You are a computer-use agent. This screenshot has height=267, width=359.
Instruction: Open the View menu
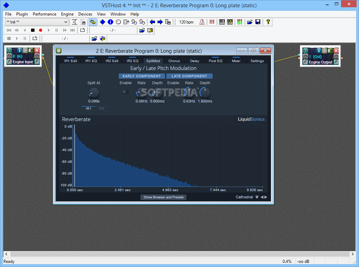point(101,14)
